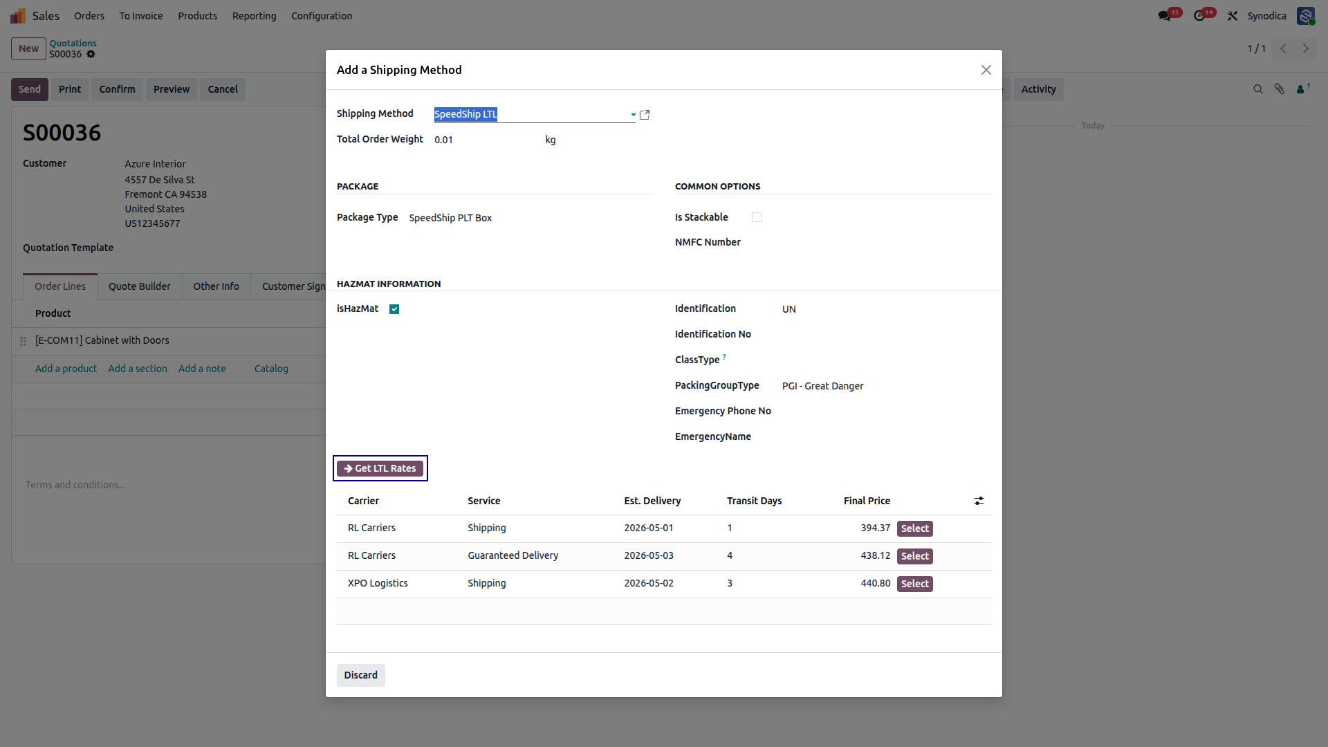Open the Reporting menu
Viewport: 1328px width, 747px height.
pyautogui.click(x=254, y=16)
